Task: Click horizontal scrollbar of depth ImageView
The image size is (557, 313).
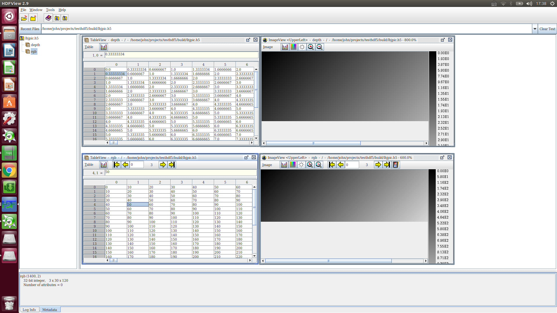Action: [313, 143]
